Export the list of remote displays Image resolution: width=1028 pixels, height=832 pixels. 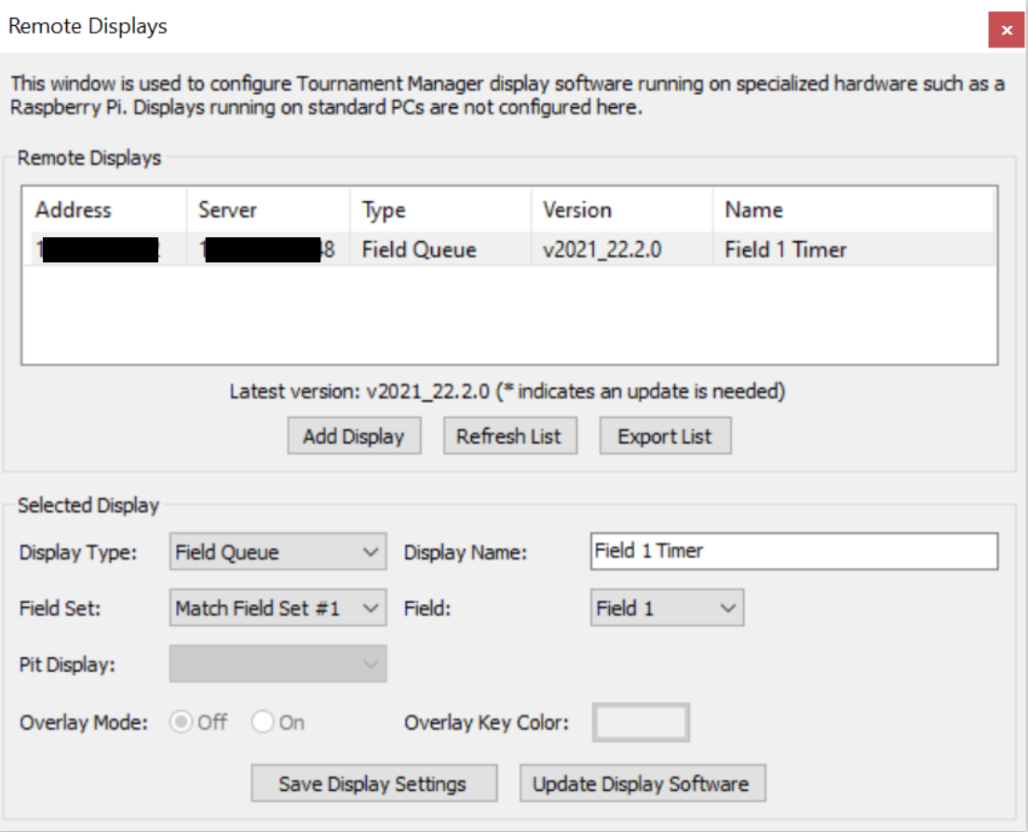664,435
